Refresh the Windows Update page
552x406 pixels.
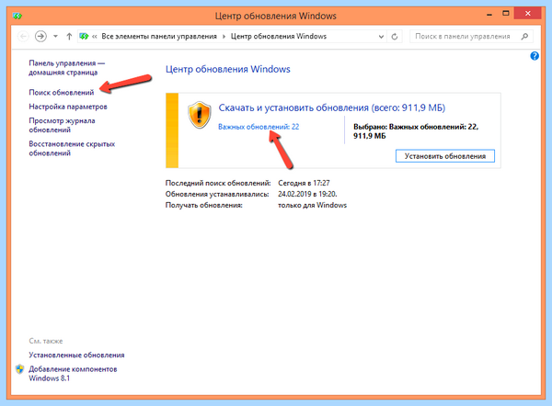tap(395, 37)
